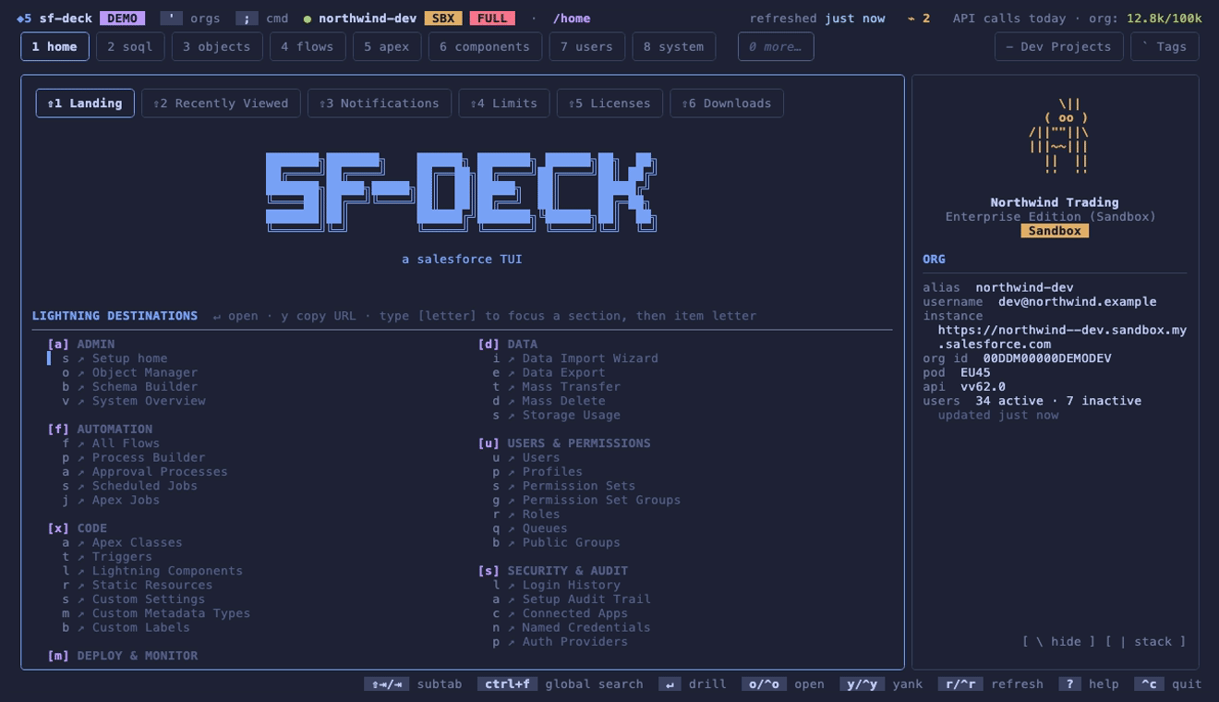Image resolution: width=1219 pixels, height=702 pixels.
Task: Click the ? help hint
Action: pos(1089,684)
